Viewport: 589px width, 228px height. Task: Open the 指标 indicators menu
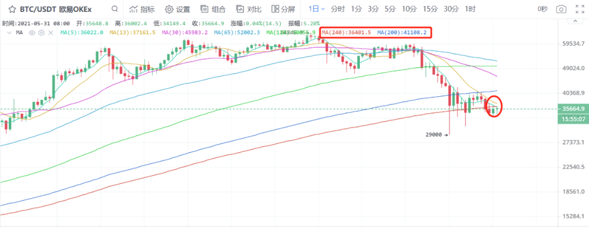pos(141,9)
